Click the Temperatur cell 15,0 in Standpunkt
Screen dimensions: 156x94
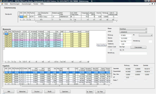[85, 17]
